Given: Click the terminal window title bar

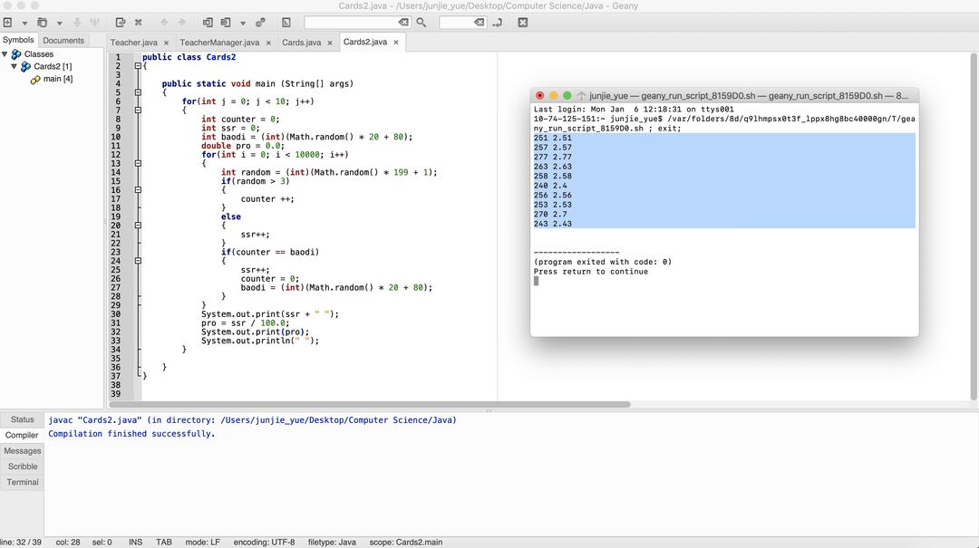Looking at the screenshot, I should [x=724, y=95].
